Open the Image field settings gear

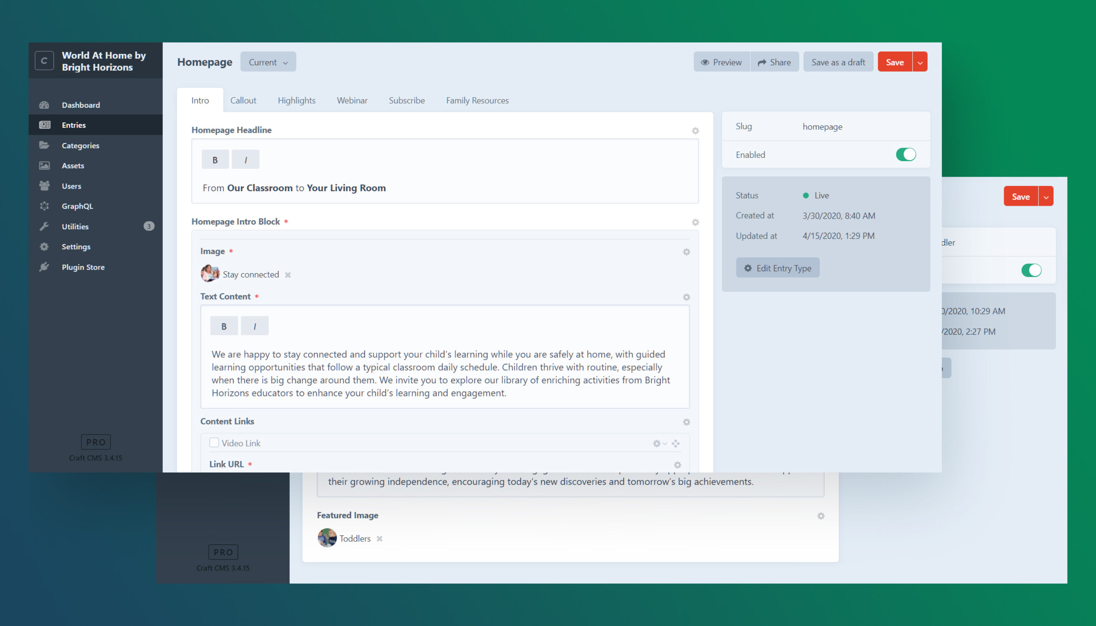686,252
